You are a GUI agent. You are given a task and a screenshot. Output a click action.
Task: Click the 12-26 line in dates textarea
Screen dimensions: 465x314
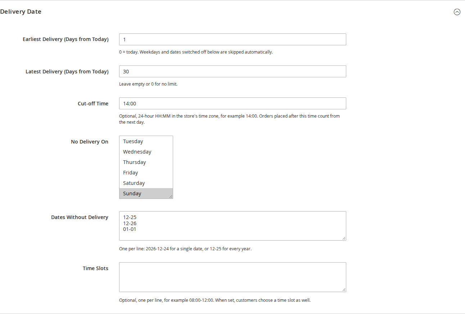pos(130,223)
